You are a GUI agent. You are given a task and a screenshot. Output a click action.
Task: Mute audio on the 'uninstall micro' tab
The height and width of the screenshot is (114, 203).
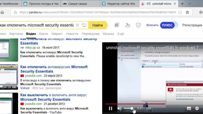click(148, 3)
